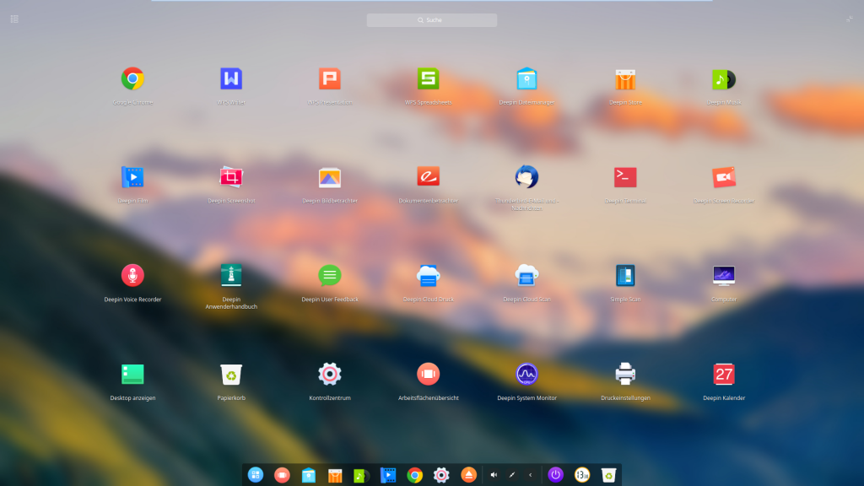Screen dimensions: 864x486
Task: Expand the dock system tray arrow
Action: click(x=530, y=475)
